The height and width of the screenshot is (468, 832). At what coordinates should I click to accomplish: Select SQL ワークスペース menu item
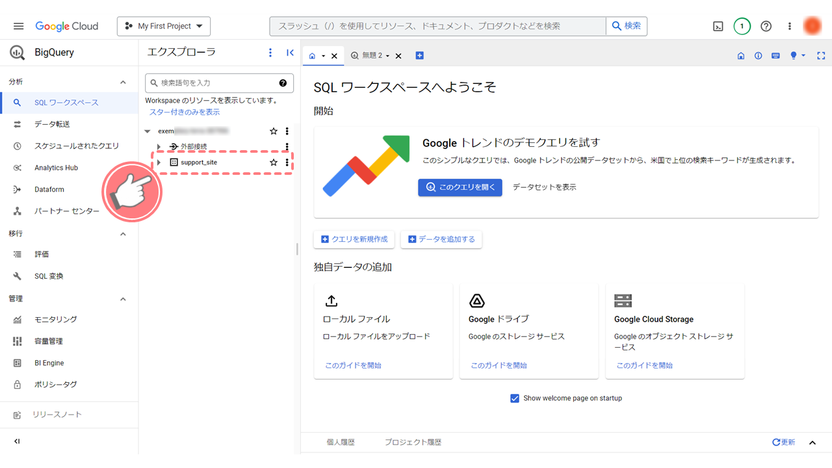click(69, 103)
